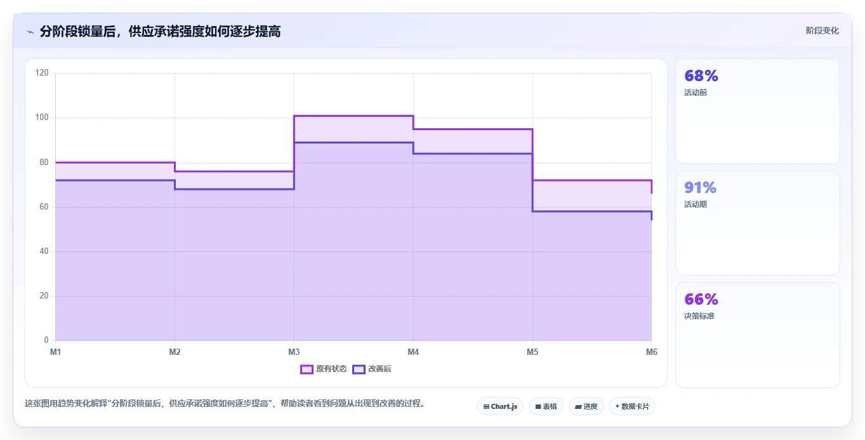The width and height of the screenshot is (865, 440).
Task: Click the 进度 tag icon
Action: pyautogui.click(x=579, y=406)
